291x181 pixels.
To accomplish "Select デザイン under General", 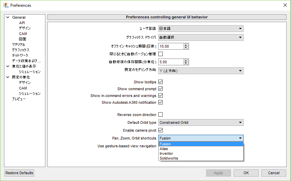I will pos(25,28).
